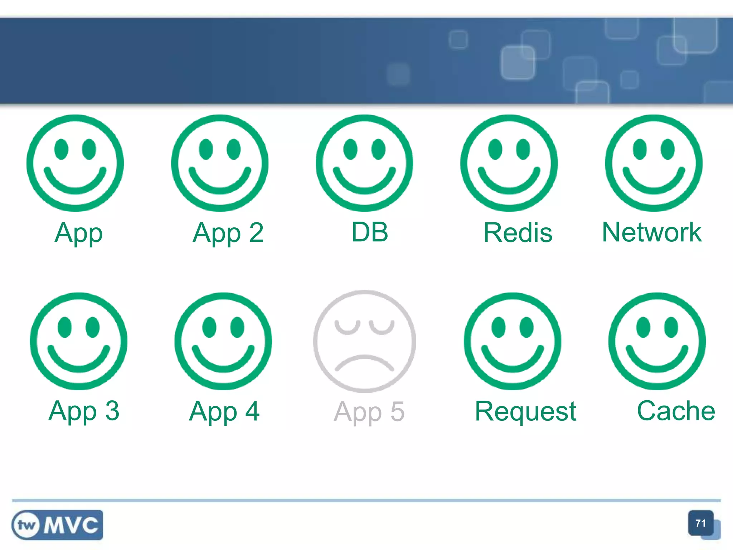
Task: Select the Network smiley face icon
Action: point(654,163)
